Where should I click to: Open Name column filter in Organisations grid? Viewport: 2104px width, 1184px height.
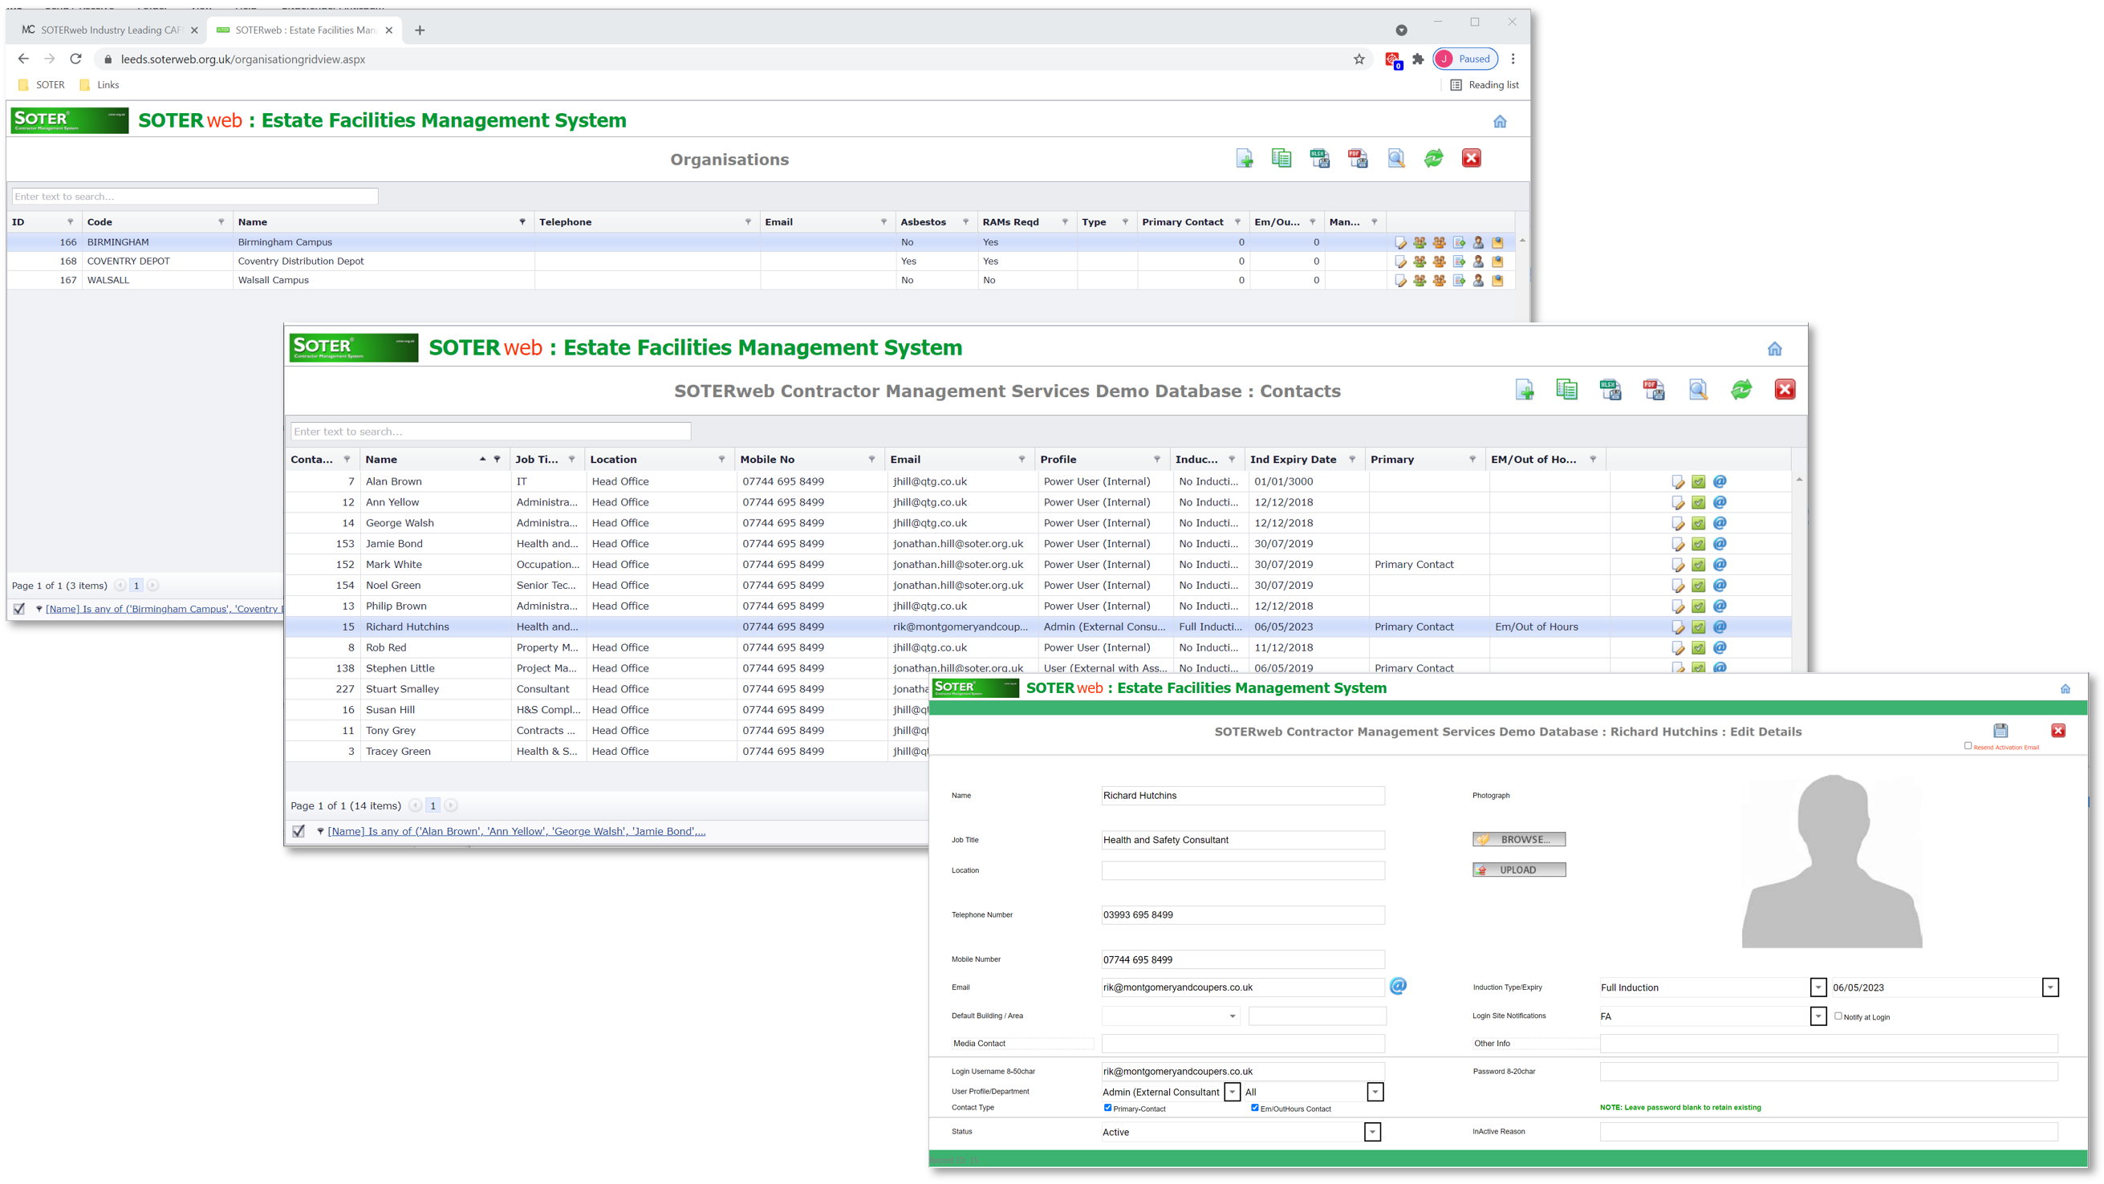click(522, 222)
